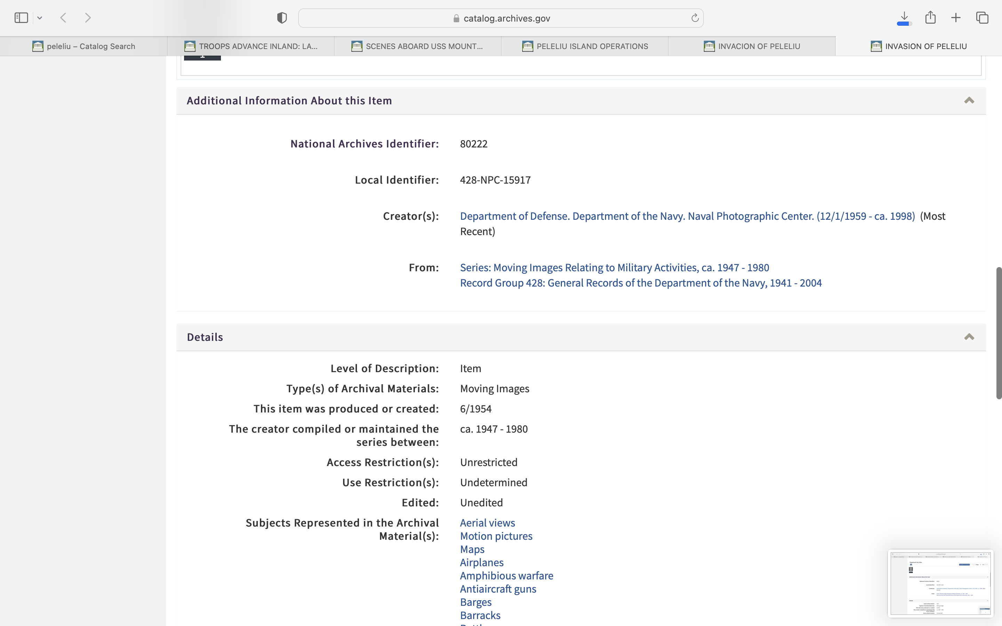Open the Record Group 428 link

click(641, 283)
